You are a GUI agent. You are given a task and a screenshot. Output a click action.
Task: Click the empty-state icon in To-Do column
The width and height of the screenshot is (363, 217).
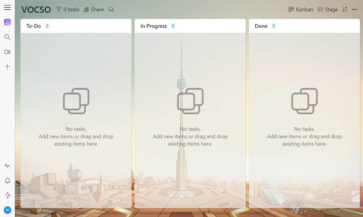coord(76,101)
